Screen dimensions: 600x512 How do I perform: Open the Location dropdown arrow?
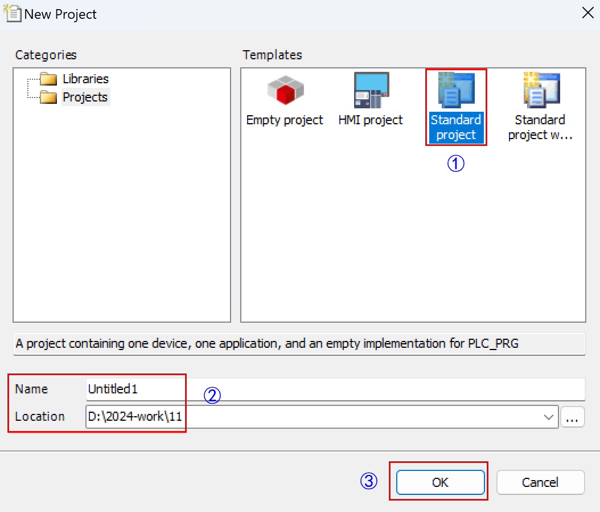[549, 417]
